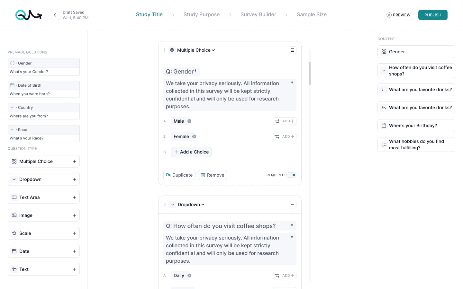
Task: Navigate to the Survey Builder step
Action: pyautogui.click(x=258, y=14)
